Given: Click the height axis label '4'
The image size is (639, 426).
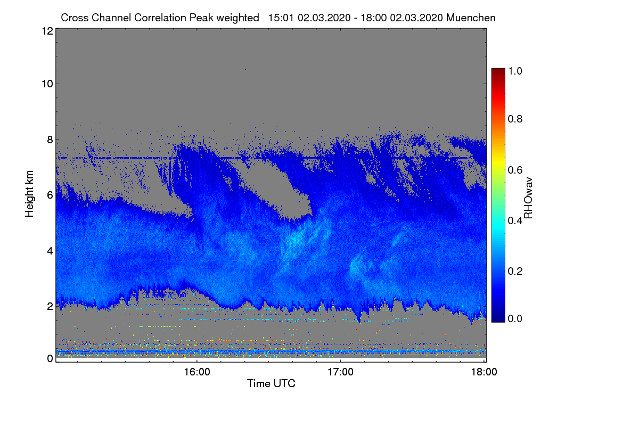Looking at the screenshot, I should pos(50,250).
